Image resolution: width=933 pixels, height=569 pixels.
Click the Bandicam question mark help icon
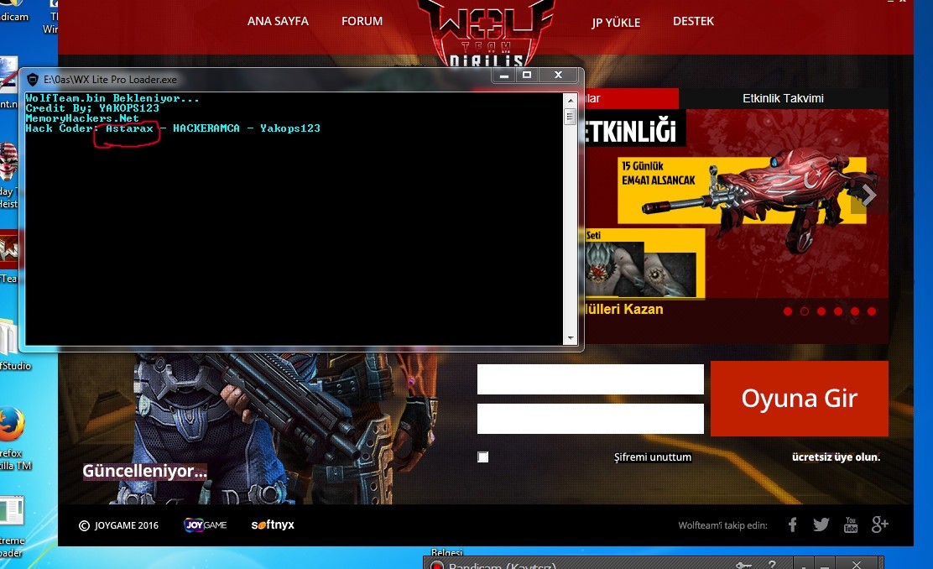click(x=772, y=564)
